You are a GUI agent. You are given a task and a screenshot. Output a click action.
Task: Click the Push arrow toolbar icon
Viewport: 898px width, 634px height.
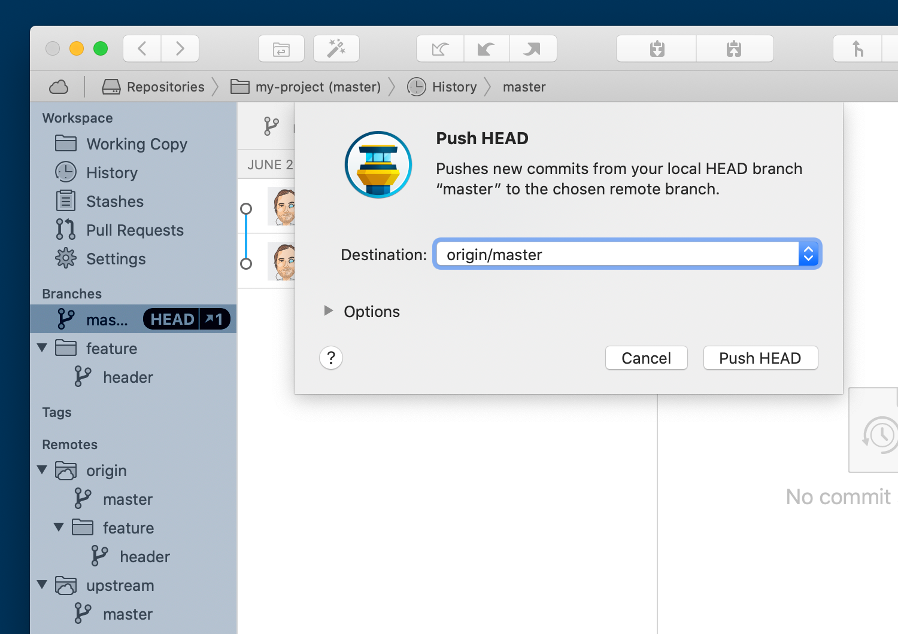click(x=533, y=48)
